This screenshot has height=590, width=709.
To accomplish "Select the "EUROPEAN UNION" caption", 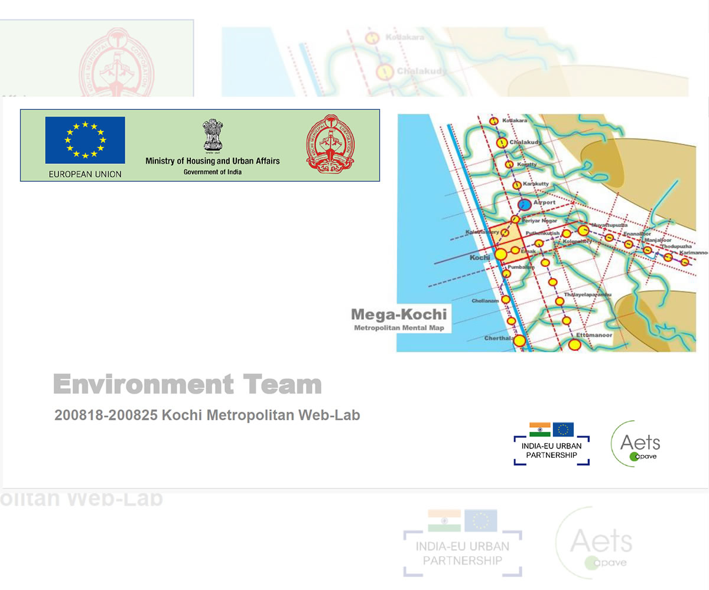I will point(85,174).
